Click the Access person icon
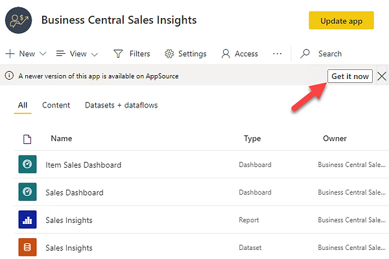The image size is (389, 259). pyautogui.click(x=226, y=54)
